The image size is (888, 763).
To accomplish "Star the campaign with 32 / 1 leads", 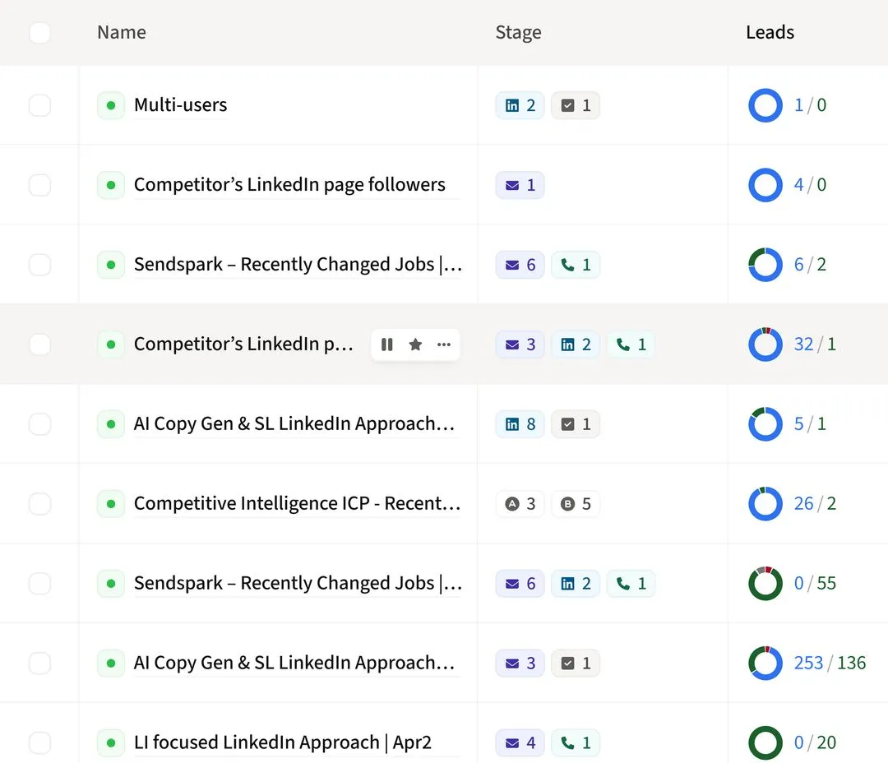I will coord(415,345).
